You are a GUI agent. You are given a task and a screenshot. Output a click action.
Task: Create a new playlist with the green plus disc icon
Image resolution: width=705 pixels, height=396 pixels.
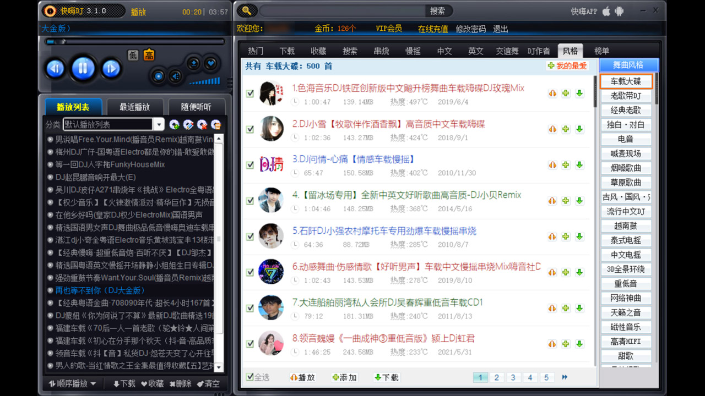point(174,125)
